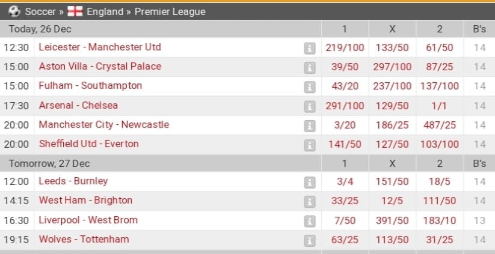495x254 pixels.
Task: Click the England flag icon
Action: (75, 11)
